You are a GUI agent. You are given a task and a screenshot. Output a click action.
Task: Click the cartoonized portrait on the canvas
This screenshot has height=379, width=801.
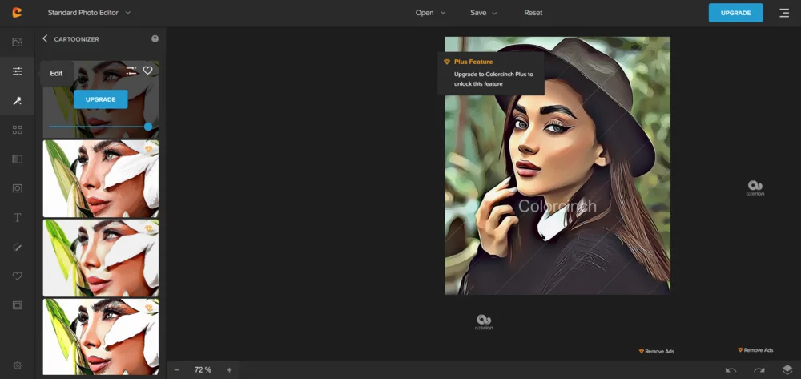pyautogui.click(x=557, y=166)
